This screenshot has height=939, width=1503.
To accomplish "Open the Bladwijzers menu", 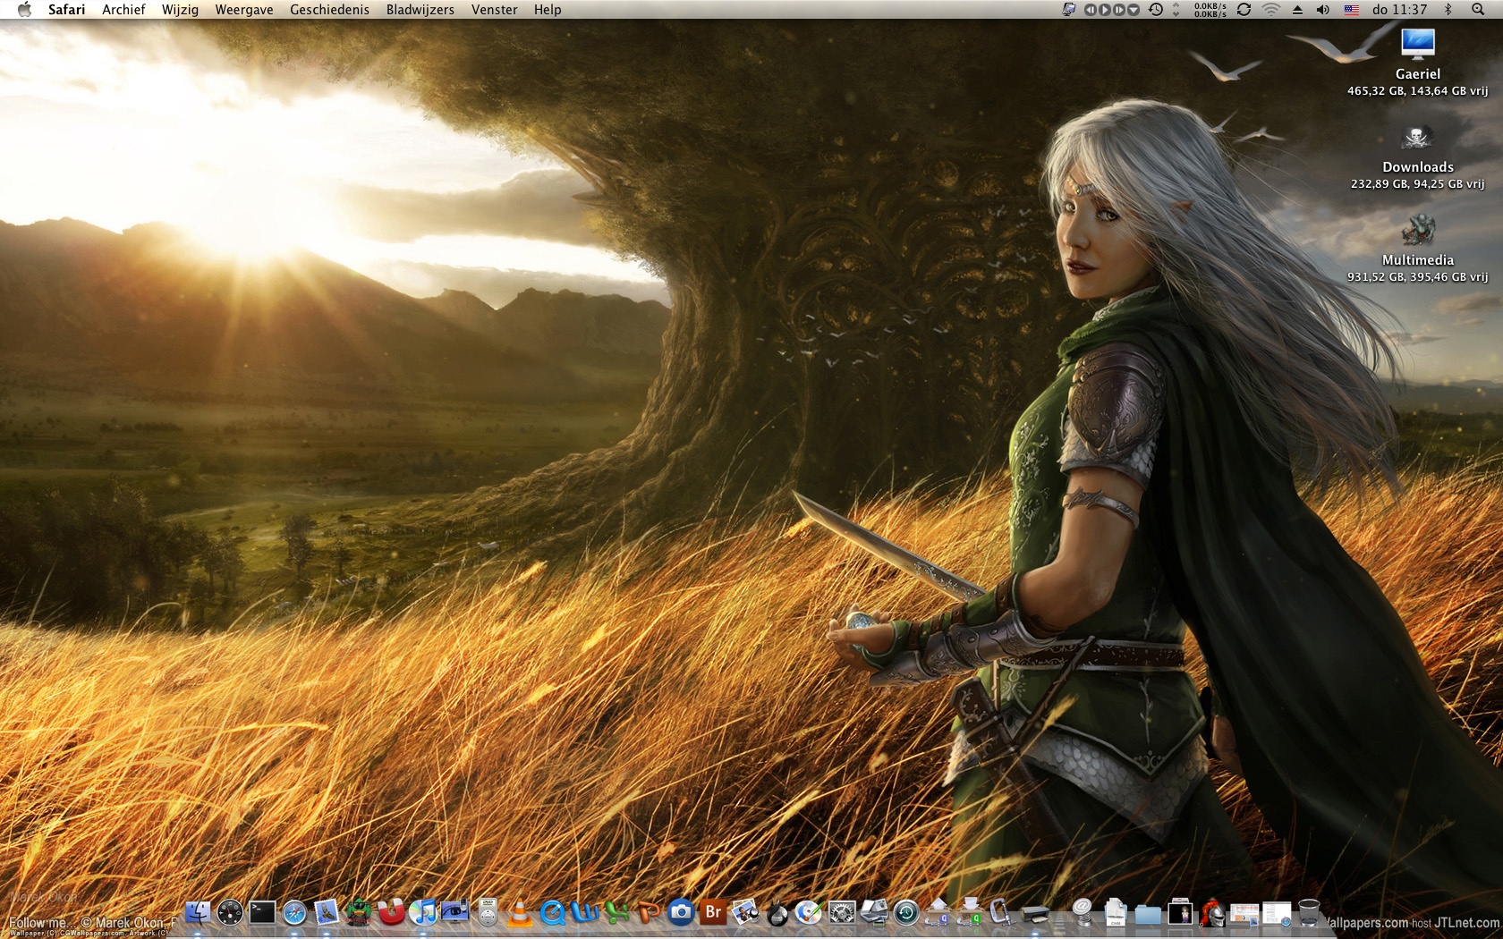I will pos(420,10).
